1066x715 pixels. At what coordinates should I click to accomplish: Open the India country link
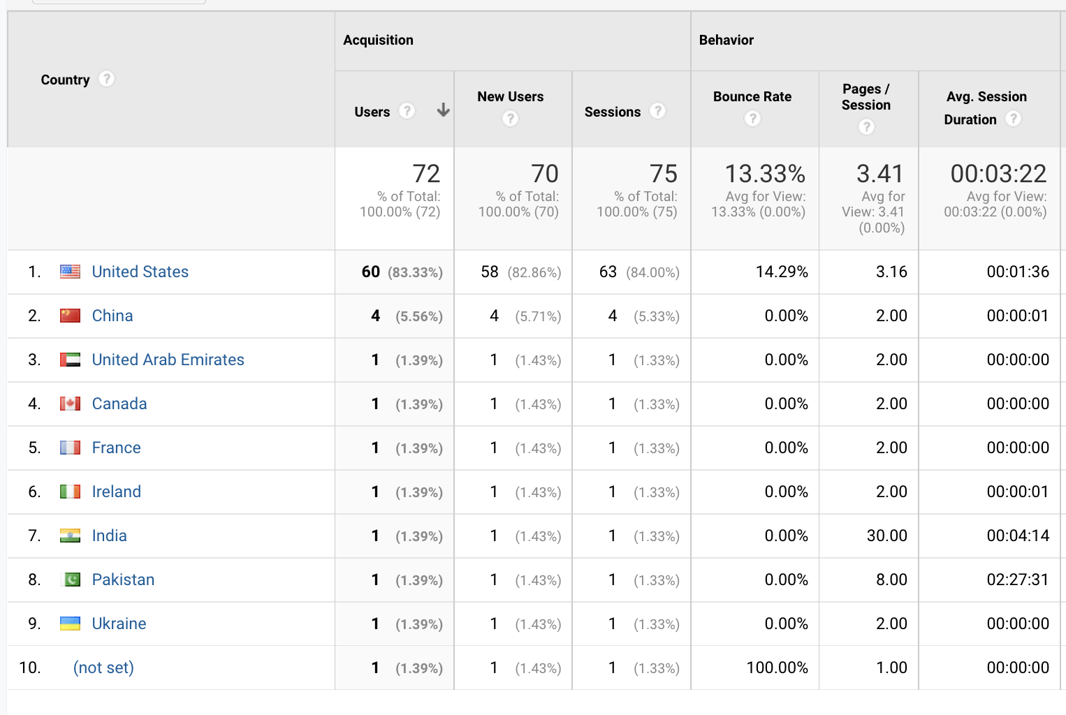click(x=109, y=536)
